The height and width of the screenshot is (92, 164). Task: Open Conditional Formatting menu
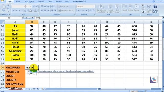(101, 9)
